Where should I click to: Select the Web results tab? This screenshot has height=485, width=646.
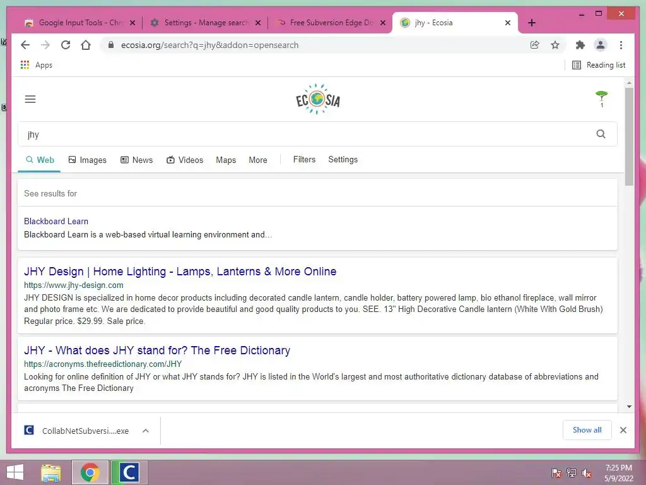click(40, 160)
